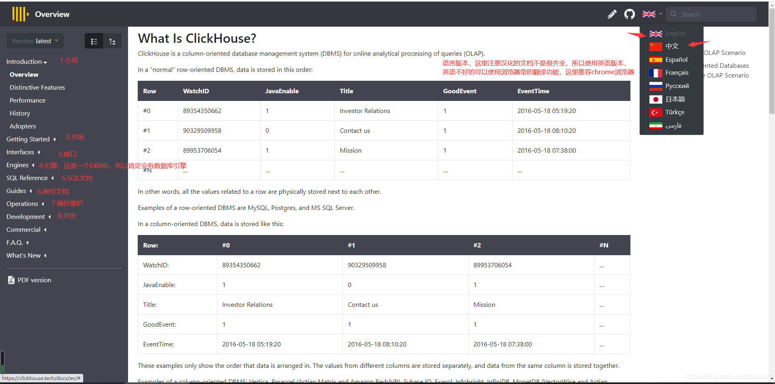Image resolution: width=775 pixels, height=384 pixels.
Task: Expand the F.A.Q. section
Action: (17, 242)
